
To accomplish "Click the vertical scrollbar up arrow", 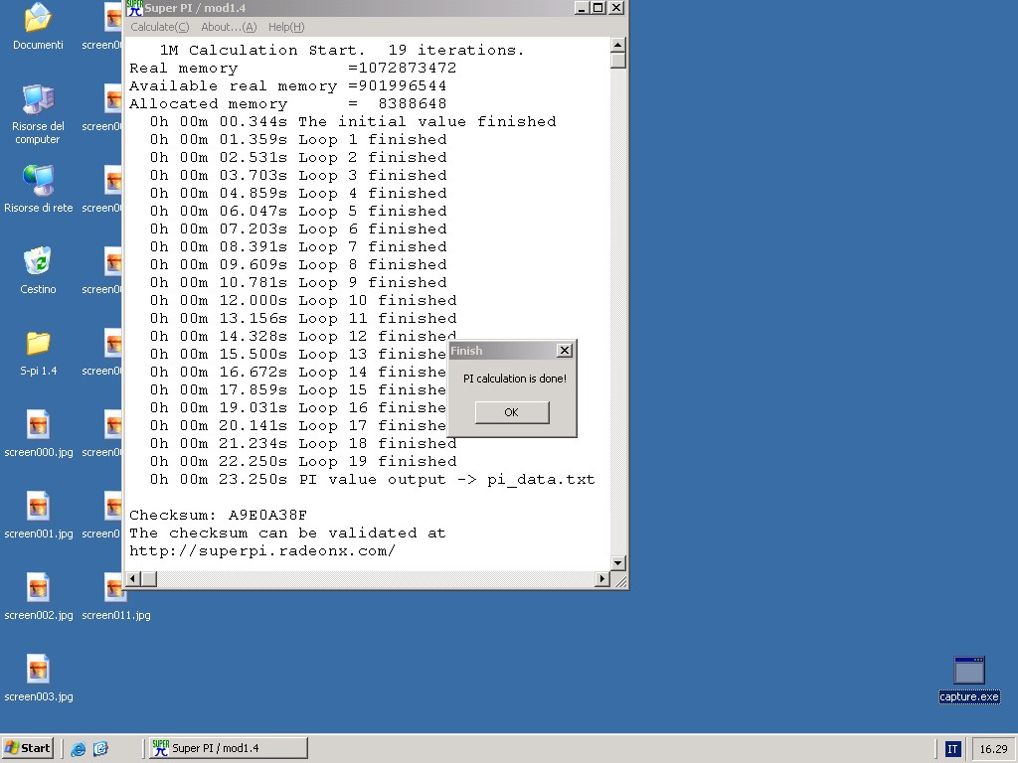I will tap(618, 45).
